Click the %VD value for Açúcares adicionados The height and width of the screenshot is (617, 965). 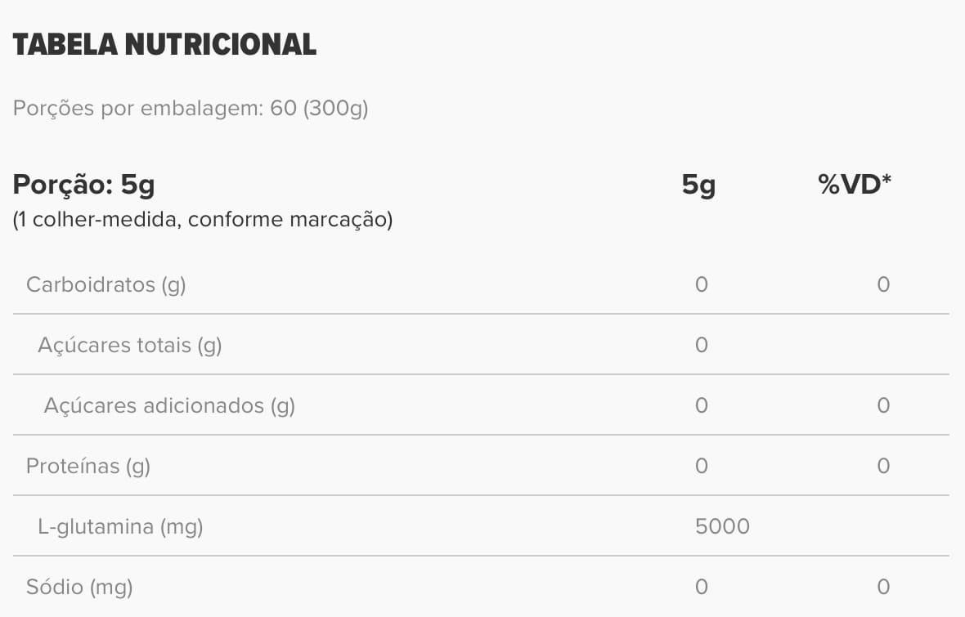point(883,405)
